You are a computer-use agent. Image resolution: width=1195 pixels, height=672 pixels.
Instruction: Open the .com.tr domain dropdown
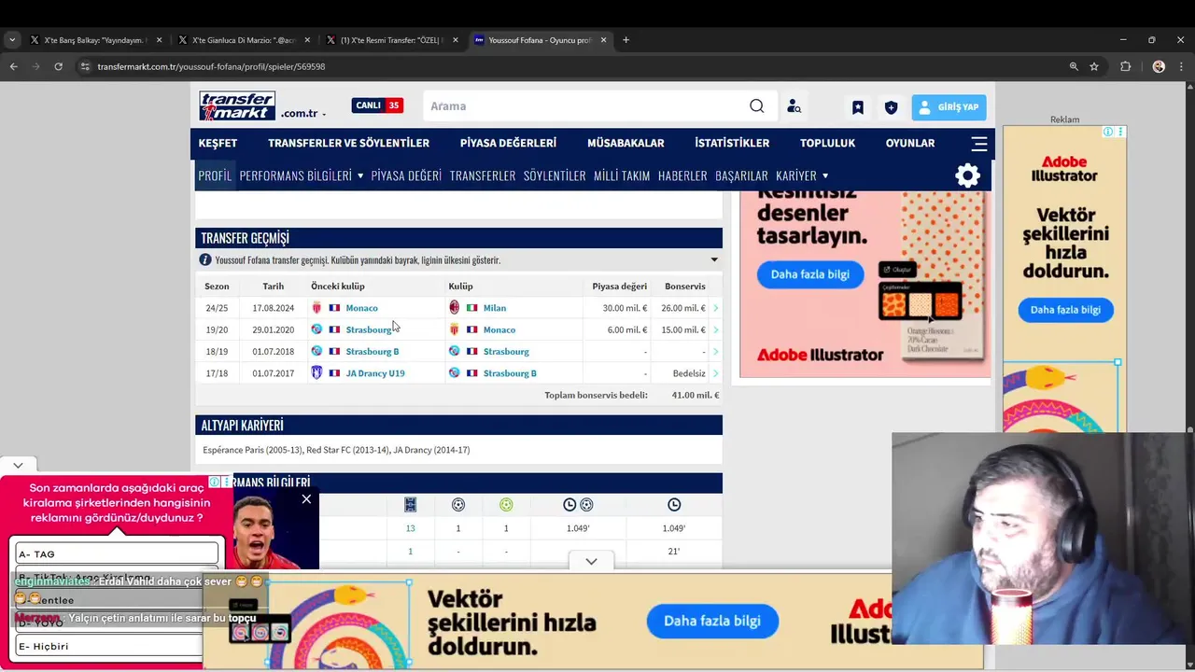click(303, 113)
